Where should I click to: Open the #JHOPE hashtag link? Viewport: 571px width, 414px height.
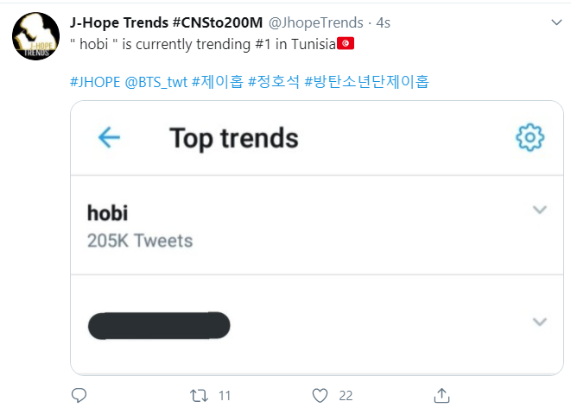pyautogui.click(x=95, y=82)
